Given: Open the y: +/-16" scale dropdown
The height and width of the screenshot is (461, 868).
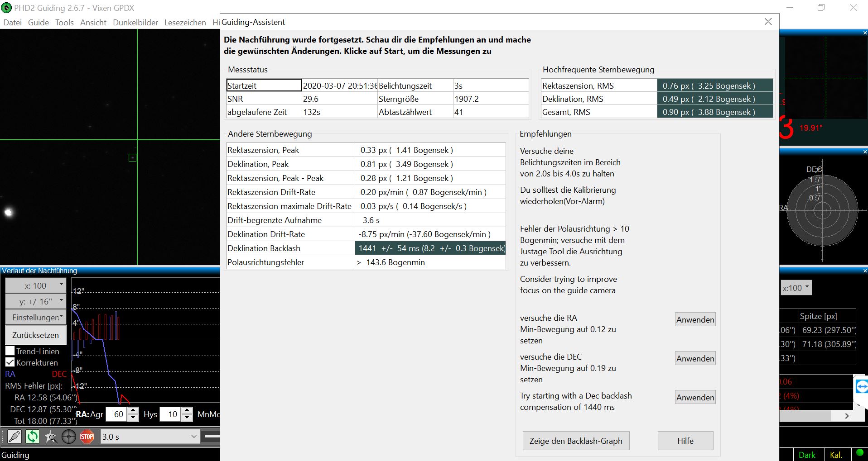Looking at the screenshot, I should pos(36,301).
